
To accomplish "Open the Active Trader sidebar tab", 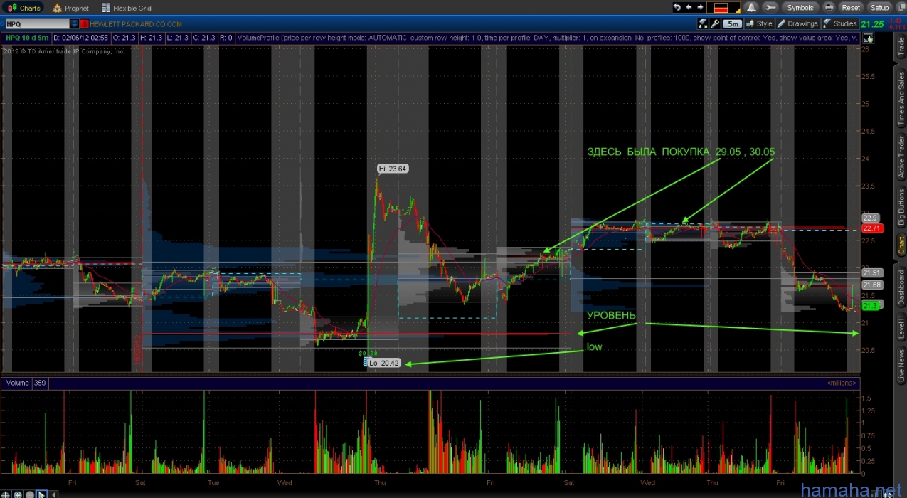I will pyautogui.click(x=901, y=157).
